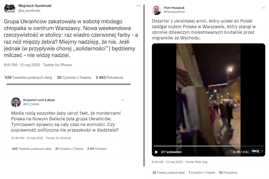
Task: View 2 463 Polubienia list
Action: (x=109, y=78)
